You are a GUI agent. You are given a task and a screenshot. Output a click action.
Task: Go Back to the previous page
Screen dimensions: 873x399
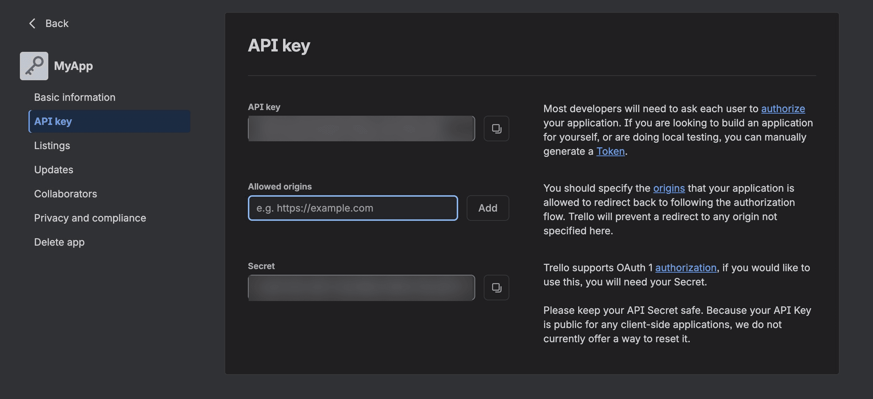(57, 23)
